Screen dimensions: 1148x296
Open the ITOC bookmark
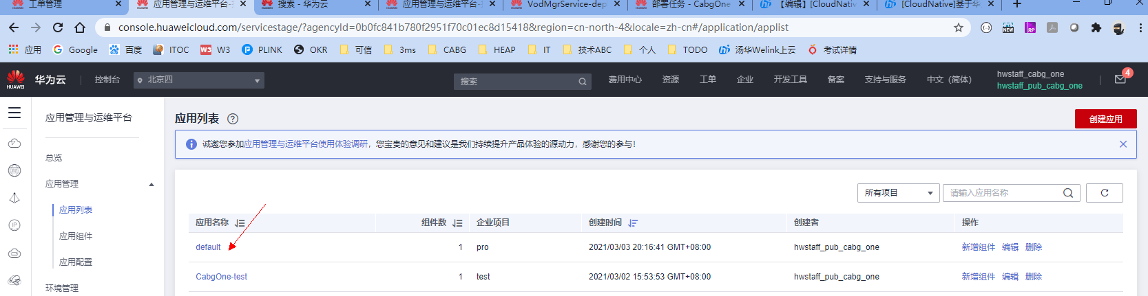click(x=171, y=49)
